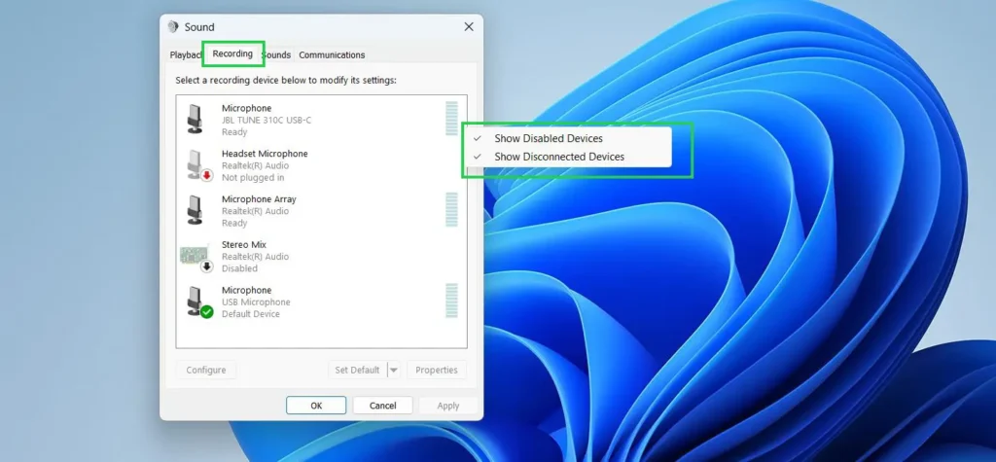Close the Sound dialog window
Screen dimensions: 996x462
(469, 26)
